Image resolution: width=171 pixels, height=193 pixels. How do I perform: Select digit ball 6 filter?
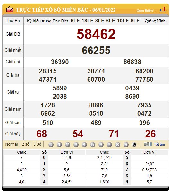pos(101,144)
